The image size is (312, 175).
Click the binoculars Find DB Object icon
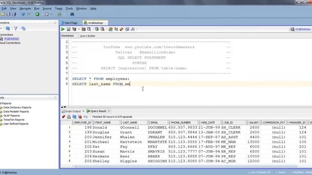[72, 14]
